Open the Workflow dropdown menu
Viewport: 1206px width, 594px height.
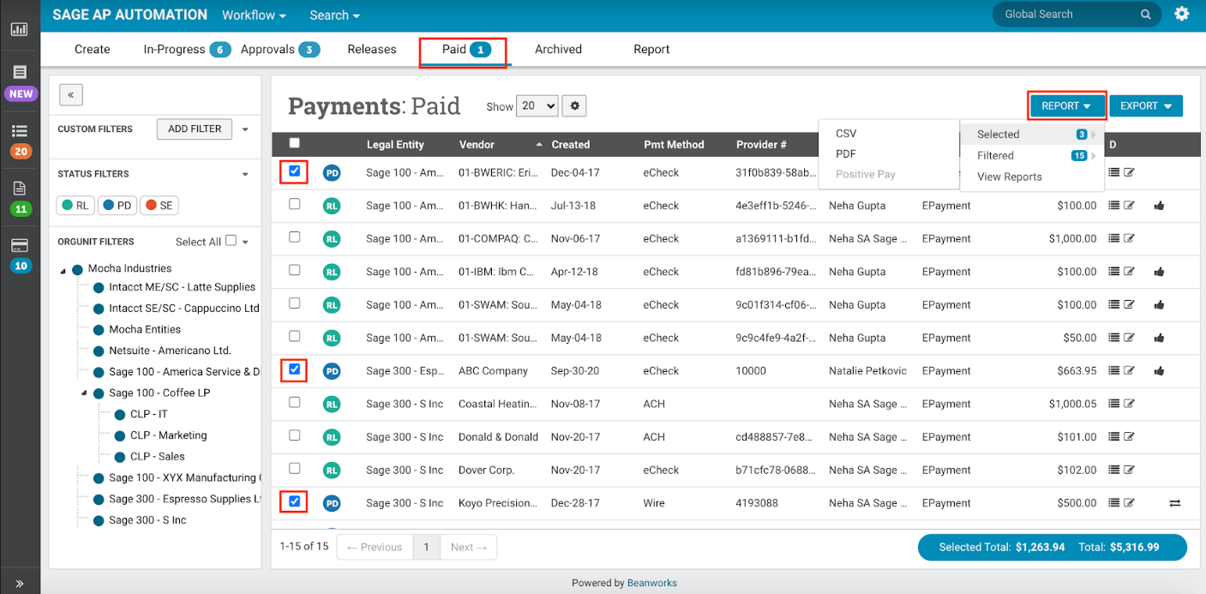(x=254, y=15)
